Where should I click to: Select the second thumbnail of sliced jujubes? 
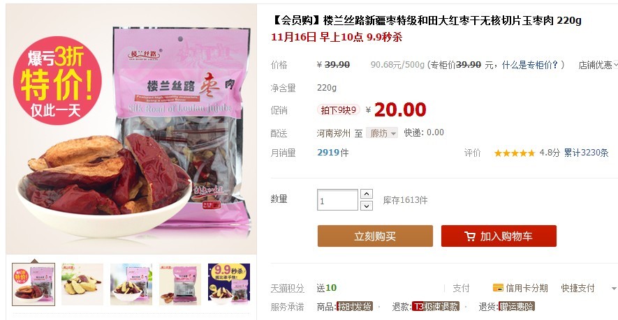(82, 284)
